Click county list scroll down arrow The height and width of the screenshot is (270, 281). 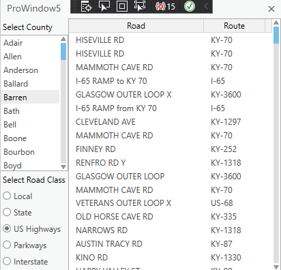pos(63,167)
